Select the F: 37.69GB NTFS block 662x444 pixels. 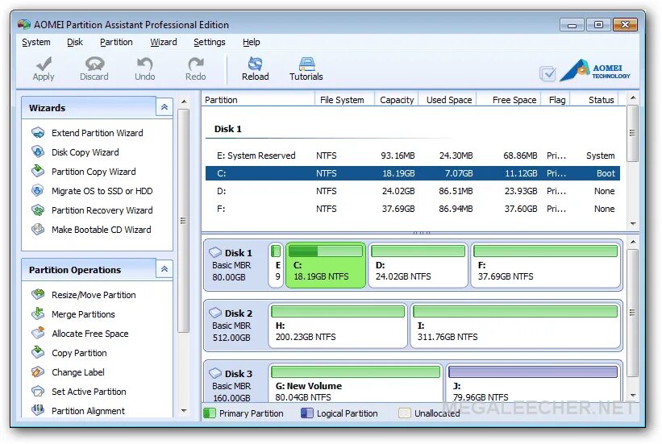point(545,265)
